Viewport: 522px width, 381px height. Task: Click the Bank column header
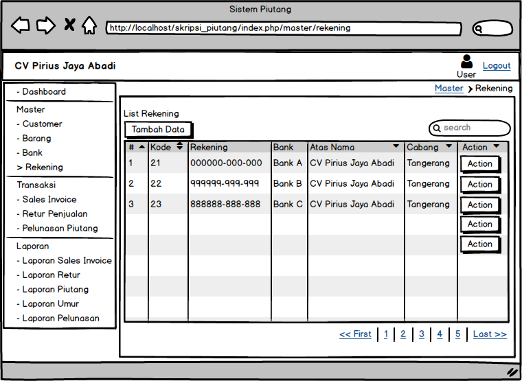[283, 147]
